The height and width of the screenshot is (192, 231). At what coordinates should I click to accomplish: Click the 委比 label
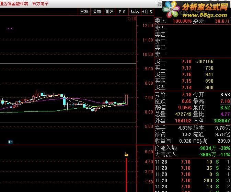click(x=160, y=21)
